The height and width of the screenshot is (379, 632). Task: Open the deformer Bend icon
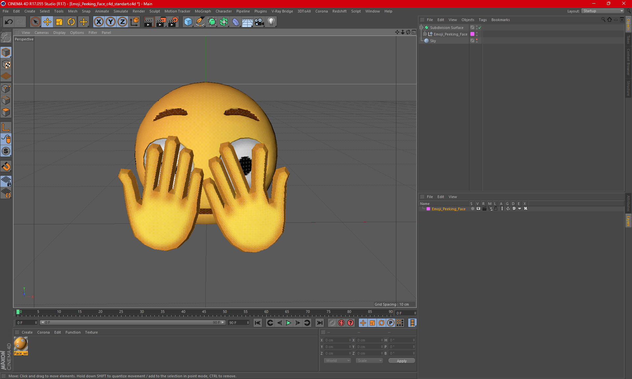(x=236, y=22)
